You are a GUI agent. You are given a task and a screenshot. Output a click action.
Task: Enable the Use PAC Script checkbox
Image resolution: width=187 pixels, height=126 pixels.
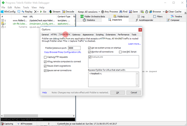[120, 52]
